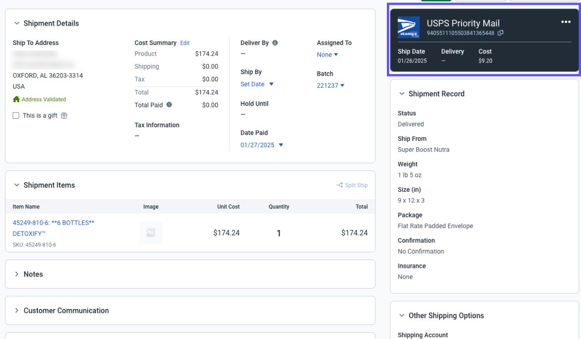Click the No Confirmation value
The height and width of the screenshot is (339, 581).
click(x=421, y=251)
